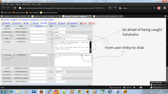Open the Most Visited bookmarks folder
168x94 pixels.
(x=6, y=13)
